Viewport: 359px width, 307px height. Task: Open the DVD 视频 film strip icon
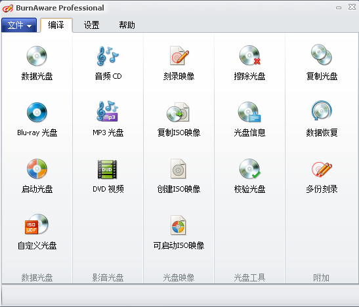(x=107, y=169)
